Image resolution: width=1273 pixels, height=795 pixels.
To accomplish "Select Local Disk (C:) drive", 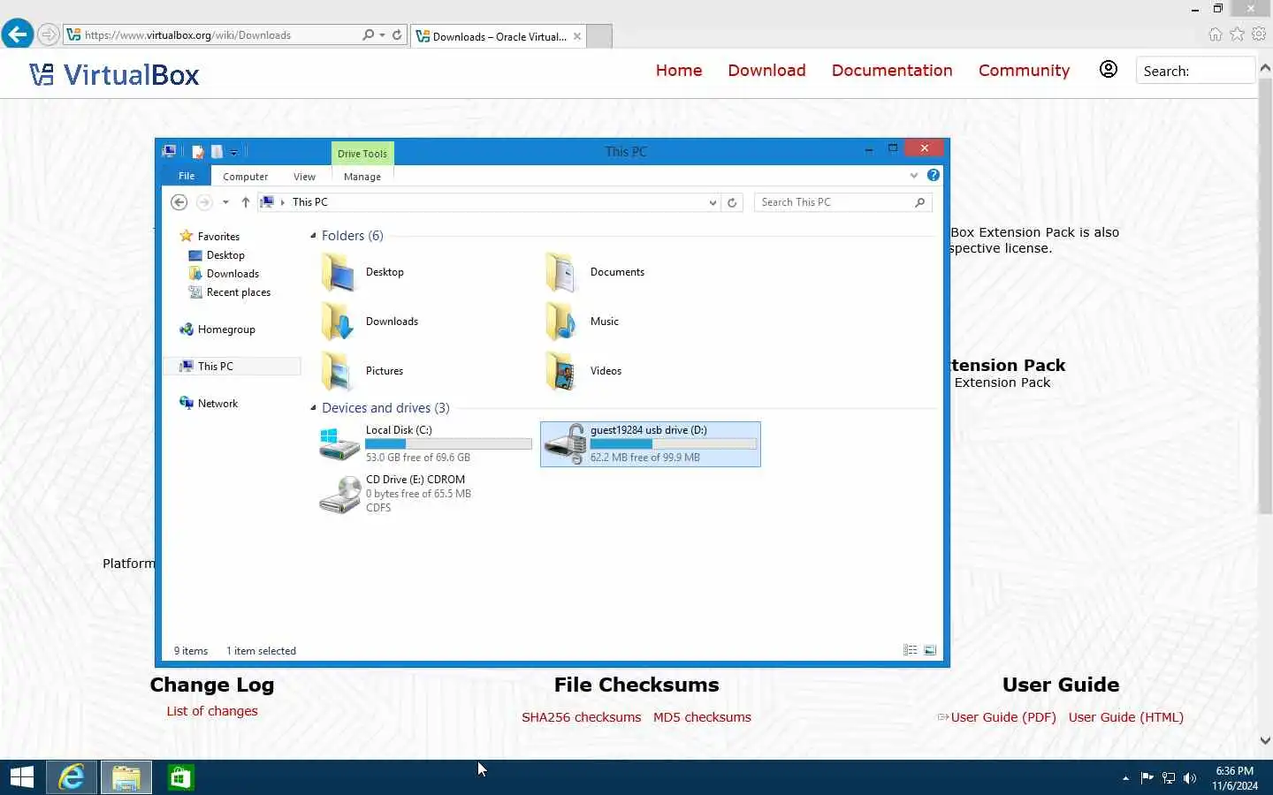I will pos(425,443).
